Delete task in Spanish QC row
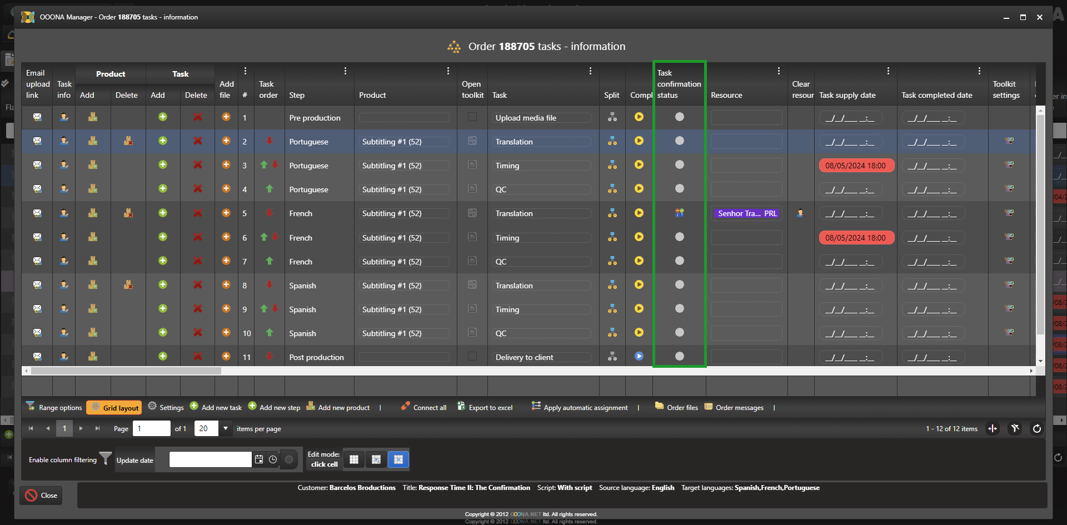 (x=197, y=333)
